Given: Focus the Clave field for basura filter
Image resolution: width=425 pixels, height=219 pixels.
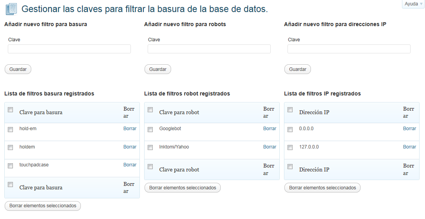Looking at the screenshot, I should 69,49.
